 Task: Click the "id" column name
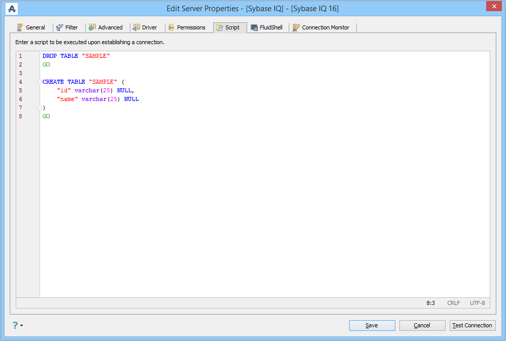click(64, 91)
